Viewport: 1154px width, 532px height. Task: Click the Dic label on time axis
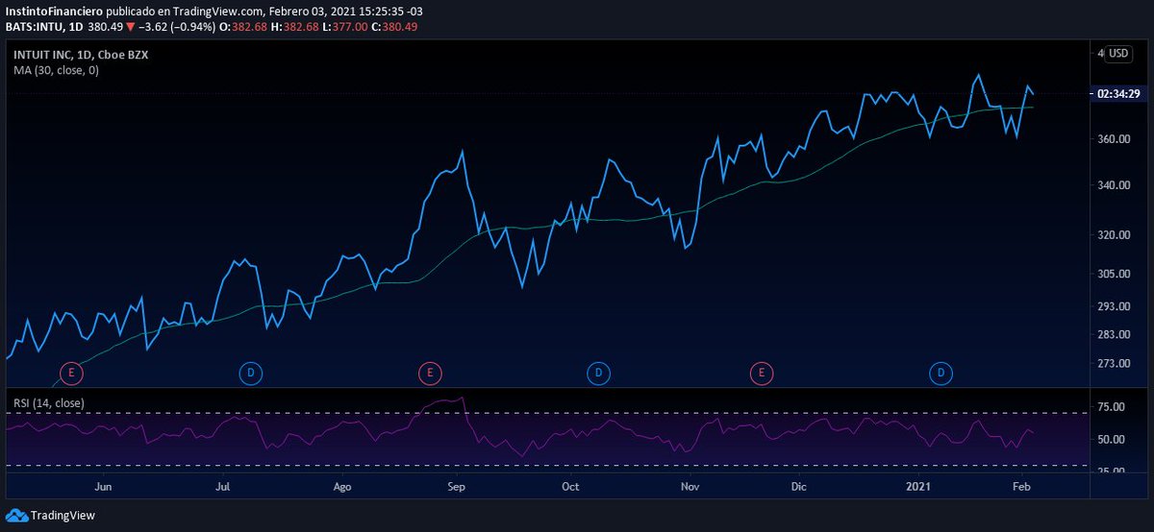point(799,487)
